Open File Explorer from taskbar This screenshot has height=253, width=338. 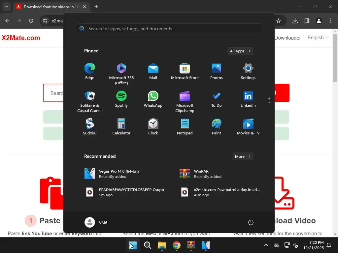click(x=162, y=245)
